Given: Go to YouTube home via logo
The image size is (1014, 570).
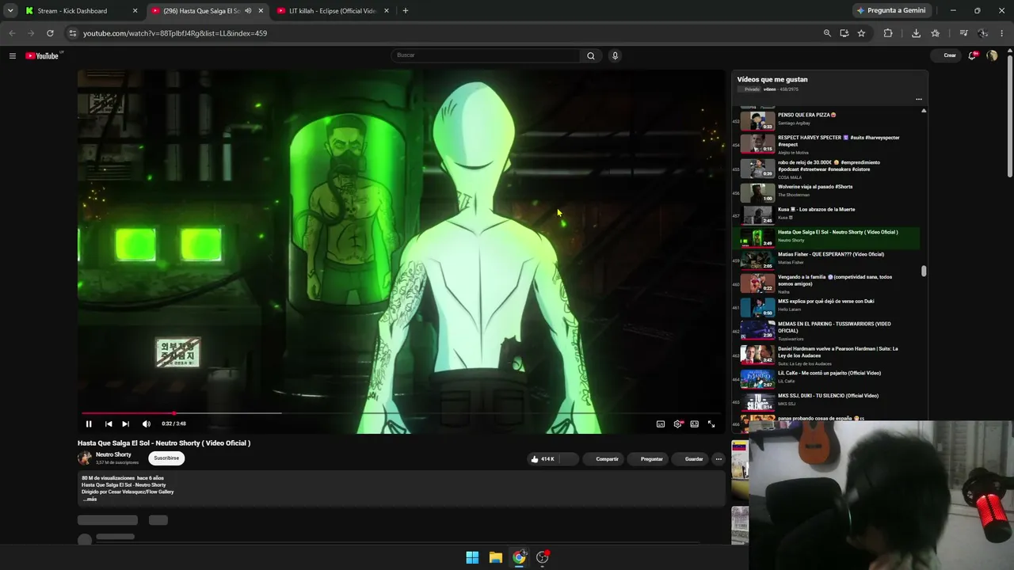Looking at the screenshot, I should pyautogui.click(x=43, y=55).
